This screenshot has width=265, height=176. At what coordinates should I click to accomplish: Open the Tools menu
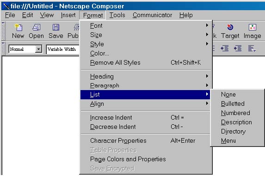[x=117, y=15]
